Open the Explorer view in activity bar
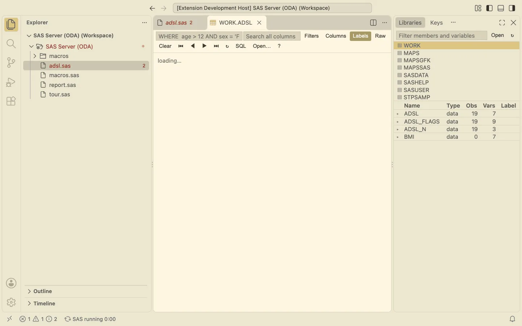This screenshot has height=326, width=522. tap(11, 25)
